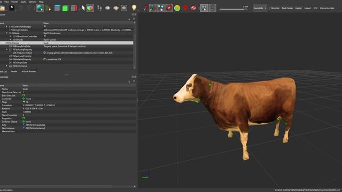
Task: Switch to the Archive Browser tab
Action: point(28,71)
